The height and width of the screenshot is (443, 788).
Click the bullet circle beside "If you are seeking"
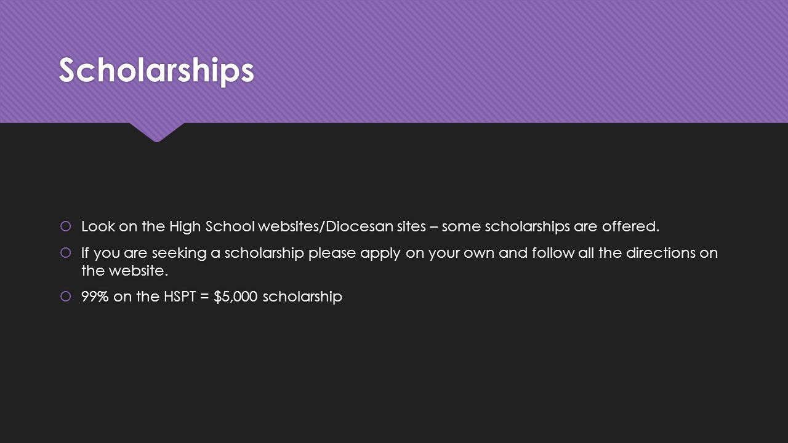(x=66, y=253)
